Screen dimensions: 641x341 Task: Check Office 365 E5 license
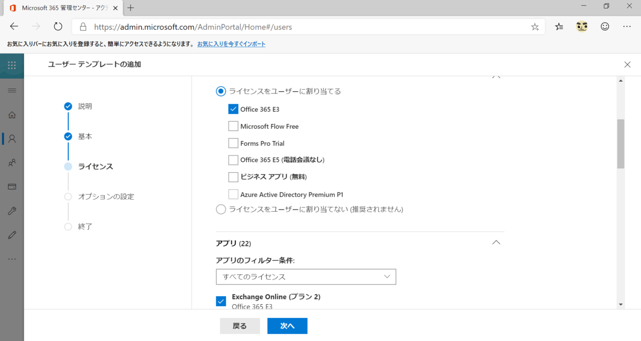(x=233, y=160)
